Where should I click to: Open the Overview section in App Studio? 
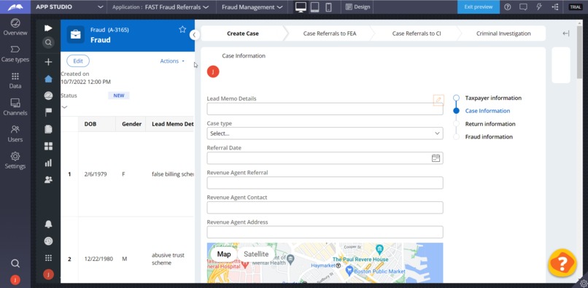coord(15,28)
